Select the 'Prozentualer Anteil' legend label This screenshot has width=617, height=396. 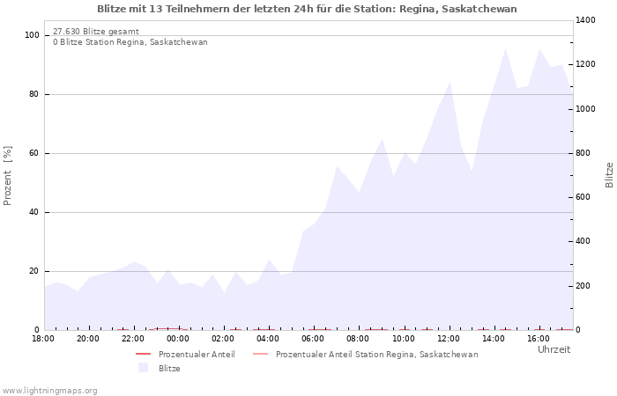click(x=197, y=355)
